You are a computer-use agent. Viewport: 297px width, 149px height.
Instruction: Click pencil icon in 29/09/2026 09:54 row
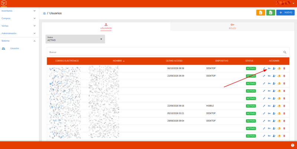(264, 121)
